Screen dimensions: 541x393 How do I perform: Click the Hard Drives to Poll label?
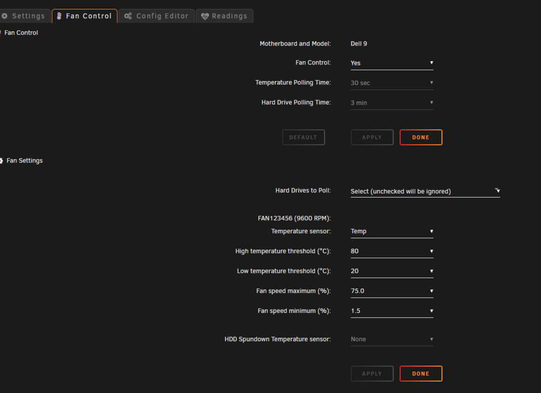[303, 191]
